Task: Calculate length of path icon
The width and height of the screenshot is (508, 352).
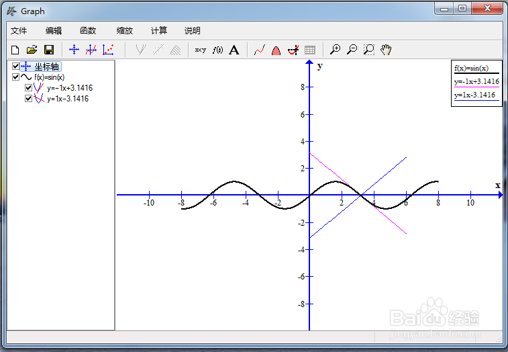Action: (293, 50)
